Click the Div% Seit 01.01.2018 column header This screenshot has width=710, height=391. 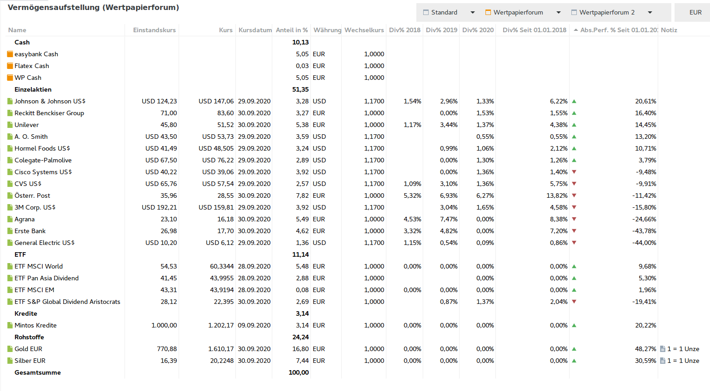tap(535, 30)
